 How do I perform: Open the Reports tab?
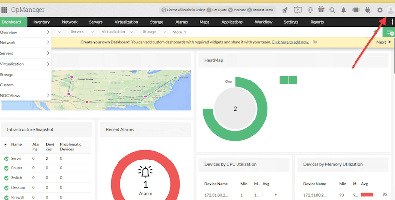[x=317, y=22]
